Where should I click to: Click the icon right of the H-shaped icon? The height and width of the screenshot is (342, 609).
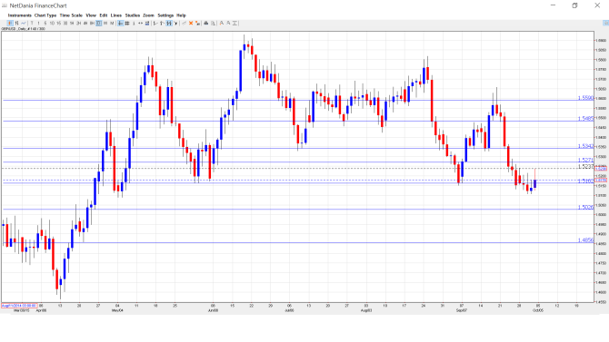point(175,24)
